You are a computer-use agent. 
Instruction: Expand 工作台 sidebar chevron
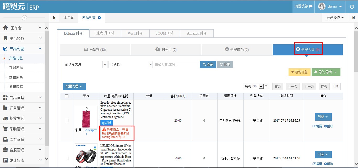tap(40, 27)
